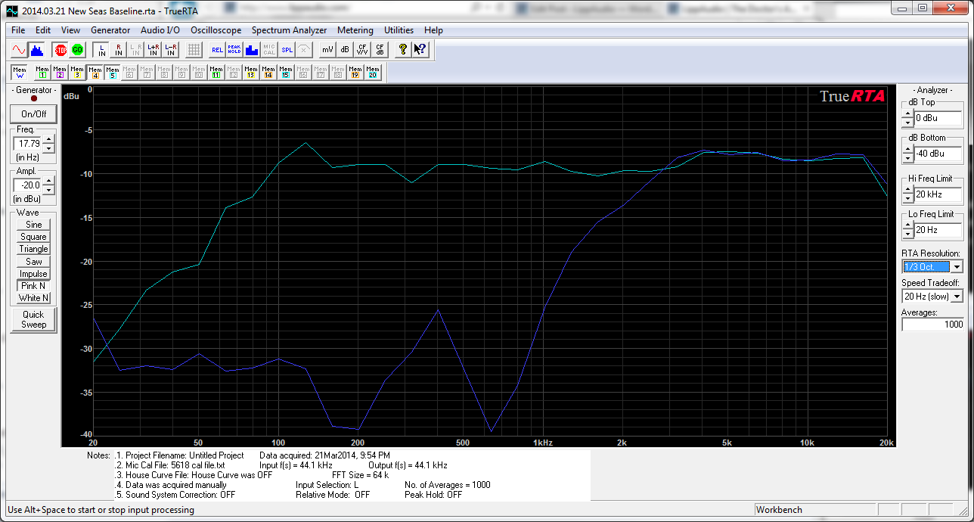Select the L-R IN input icon
The width and height of the screenshot is (974, 522).
pyautogui.click(x=171, y=50)
